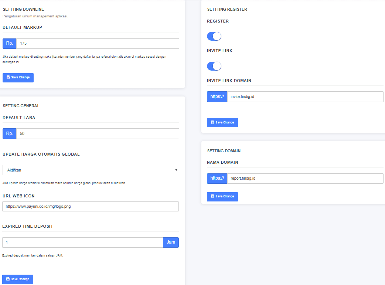Click the Rp. prefix beside Default Laba
Viewport: 385px width, 285px height.
pos(10,133)
